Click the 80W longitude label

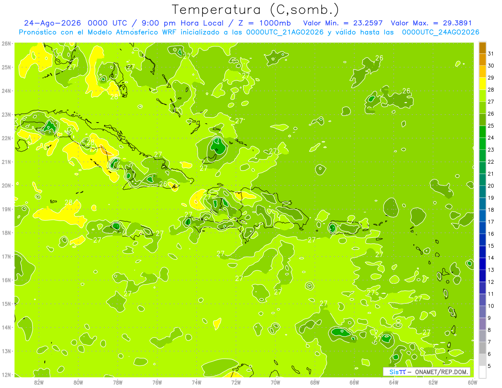tap(78, 382)
